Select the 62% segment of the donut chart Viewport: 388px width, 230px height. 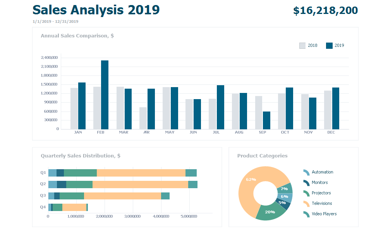[x=251, y=180]
